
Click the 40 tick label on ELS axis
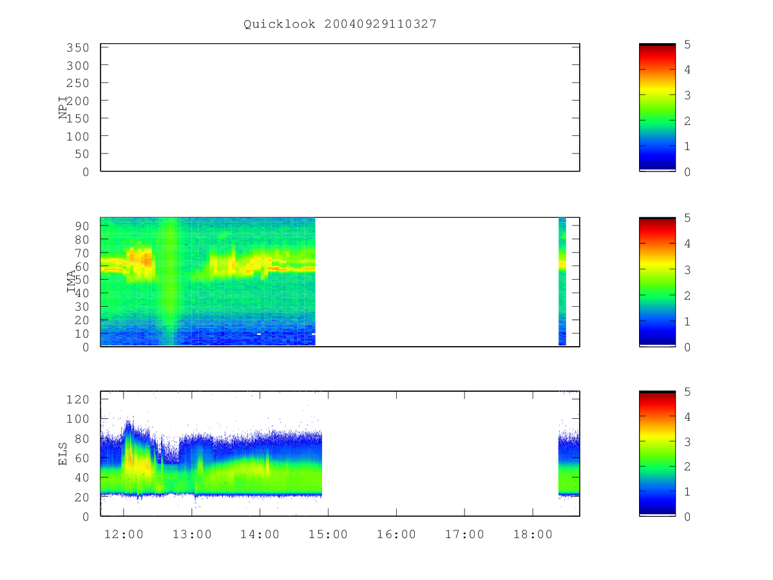pos(82,478)
